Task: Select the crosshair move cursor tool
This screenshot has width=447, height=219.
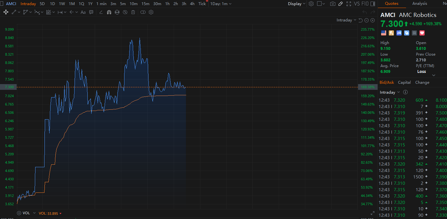Action: 6,12
